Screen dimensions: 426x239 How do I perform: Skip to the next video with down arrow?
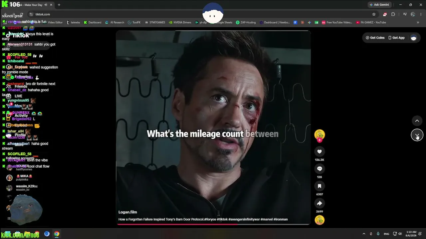pos(417,135)
